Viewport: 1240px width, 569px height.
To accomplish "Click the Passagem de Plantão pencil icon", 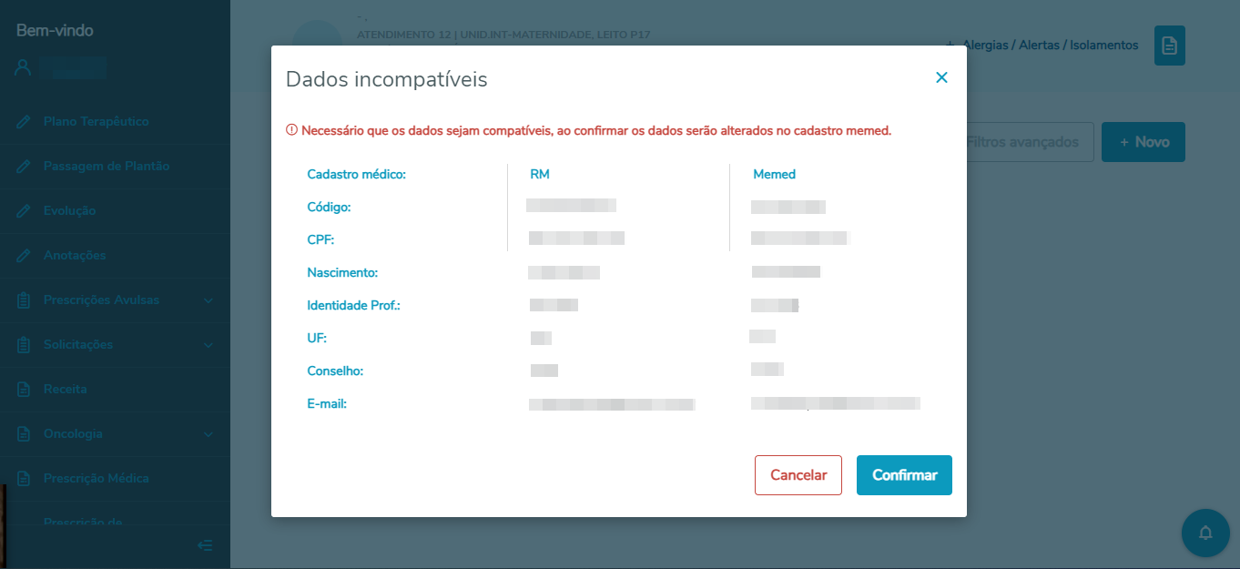I will coord(25,167).
